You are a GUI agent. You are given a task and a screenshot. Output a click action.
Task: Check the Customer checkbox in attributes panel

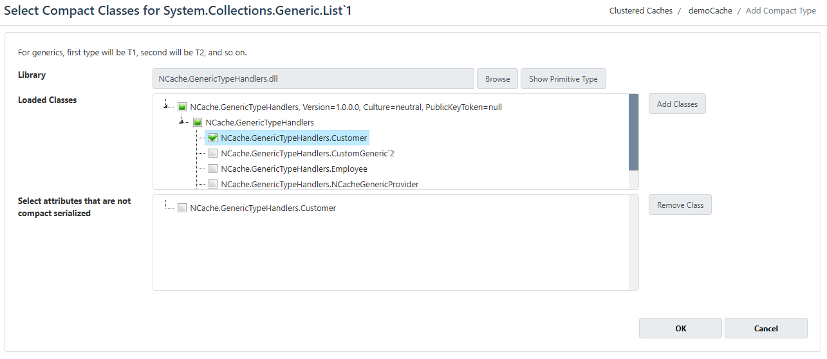[x=182, y=208]
